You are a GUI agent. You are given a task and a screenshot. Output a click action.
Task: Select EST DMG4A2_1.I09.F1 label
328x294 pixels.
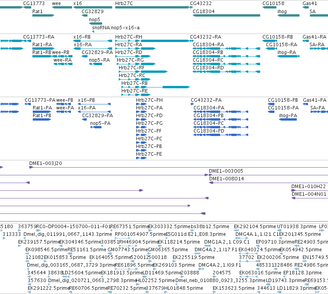(x=220, y=265)
